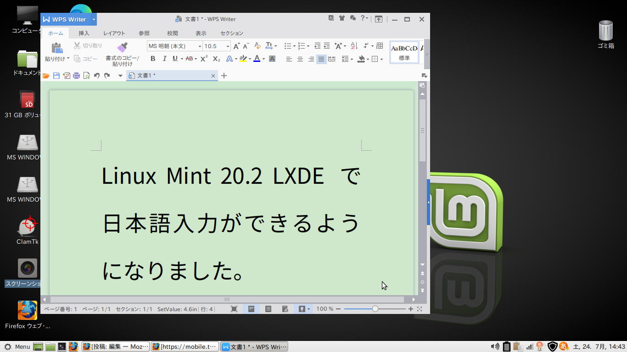Click the print preview icon
This screenshot has width=627, height=352.
pyautogui.click(x=87, y=76)
